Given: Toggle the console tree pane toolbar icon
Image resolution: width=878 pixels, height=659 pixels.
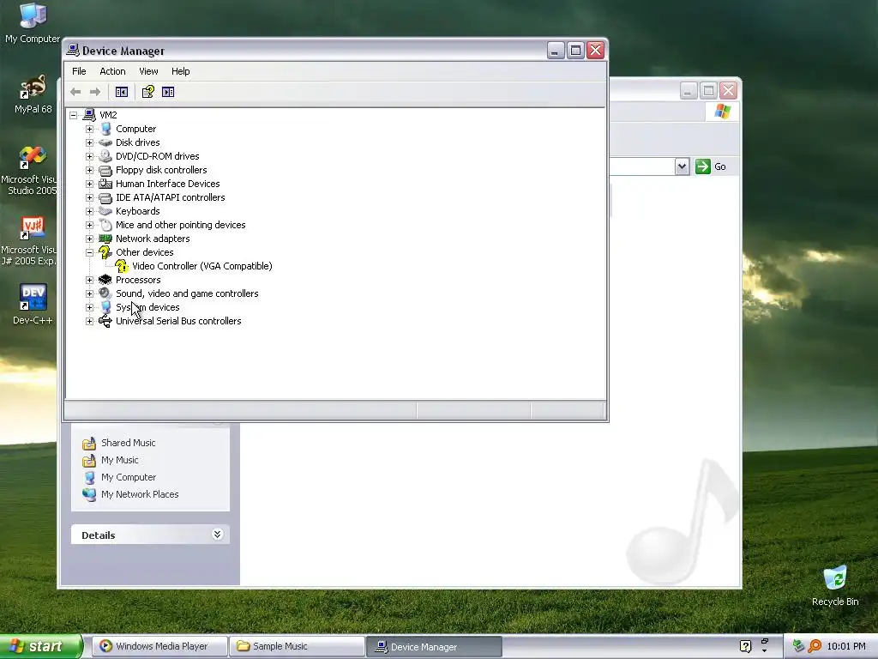Looking at the screenshot, I should tap(122, 92).
